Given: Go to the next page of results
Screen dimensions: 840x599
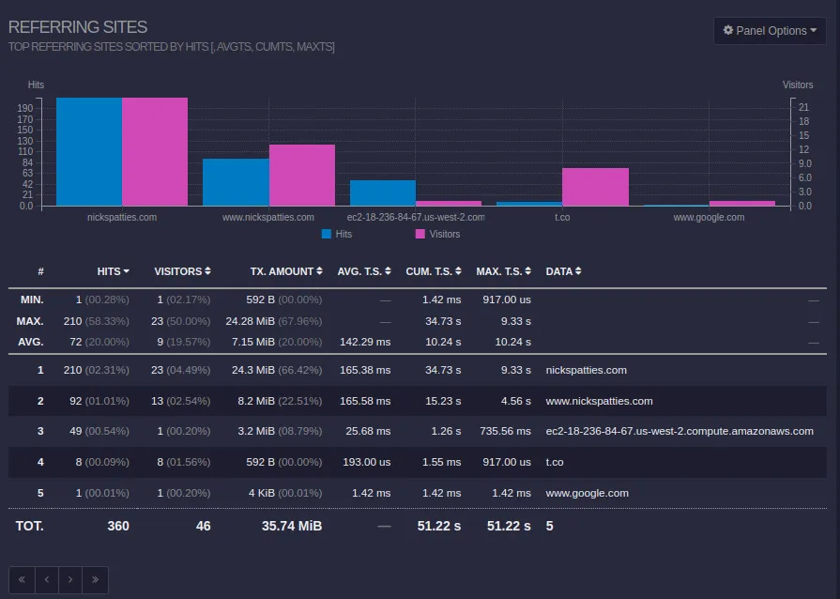Looking at the screenshot, I should [x=69, y=579].
